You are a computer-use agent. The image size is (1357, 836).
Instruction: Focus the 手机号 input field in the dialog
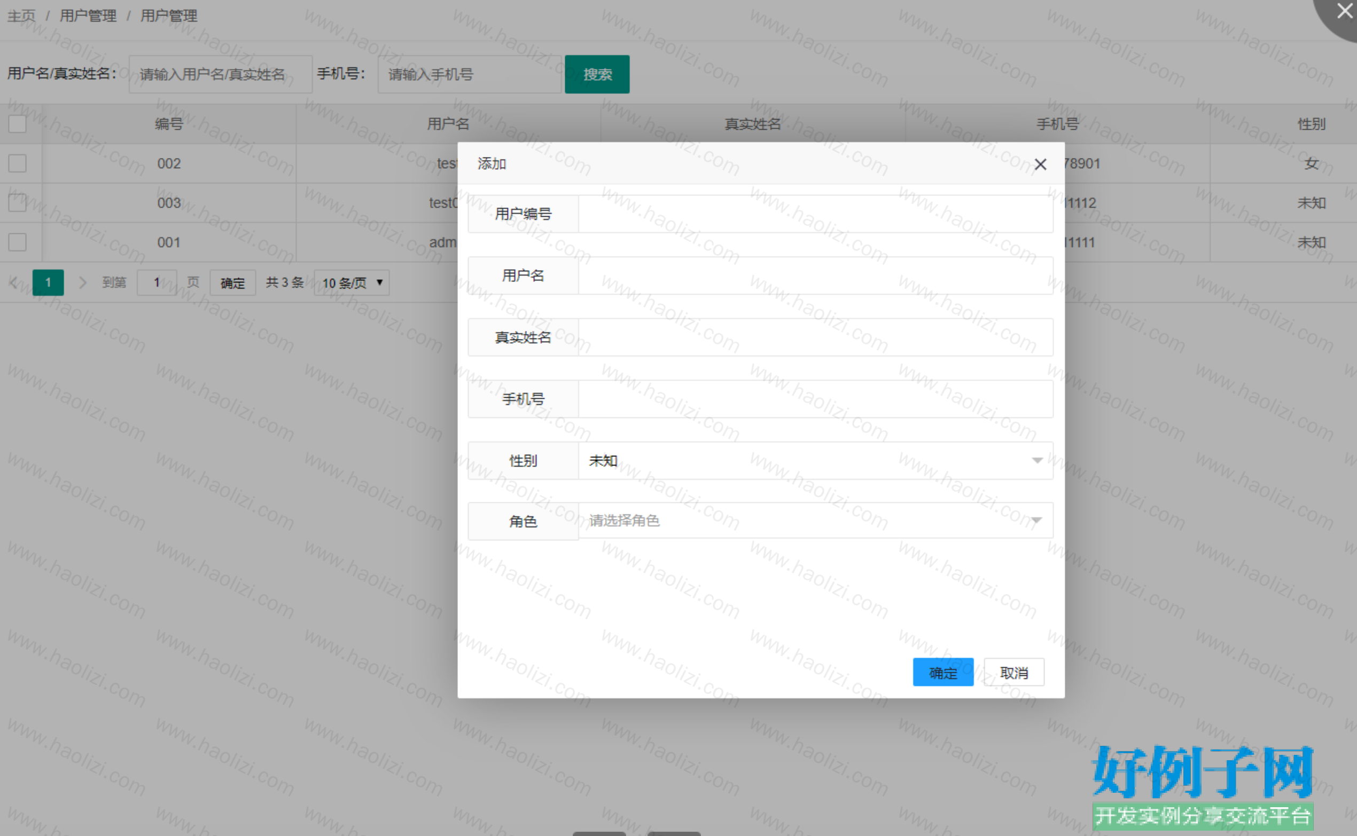click(x=815, y=399)
